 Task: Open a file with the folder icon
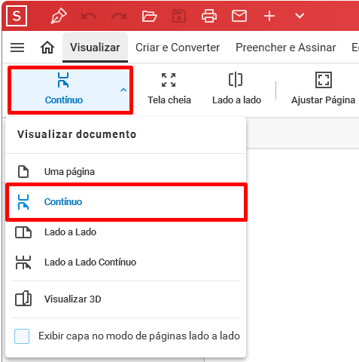(x=149, y=16)
